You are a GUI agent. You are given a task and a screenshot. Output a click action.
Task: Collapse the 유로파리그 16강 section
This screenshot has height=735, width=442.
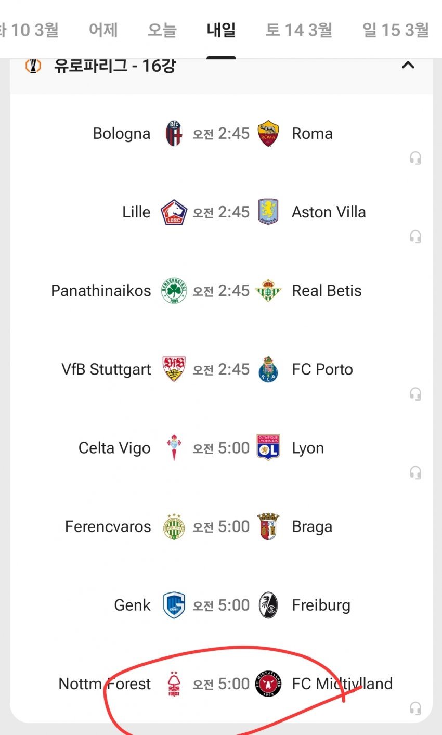point(408,66)
